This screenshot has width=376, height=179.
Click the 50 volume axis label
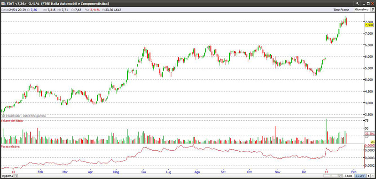coord(367,128)
